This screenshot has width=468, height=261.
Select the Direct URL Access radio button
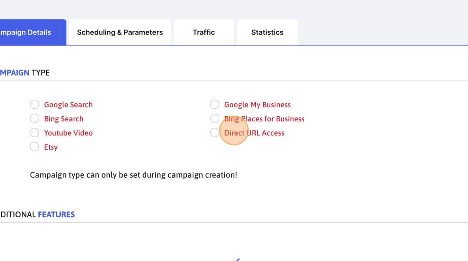(x=215, y=133)
